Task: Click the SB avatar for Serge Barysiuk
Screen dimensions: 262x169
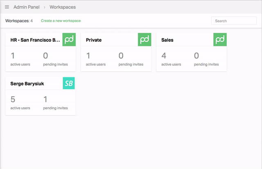Action: [69, 83]
